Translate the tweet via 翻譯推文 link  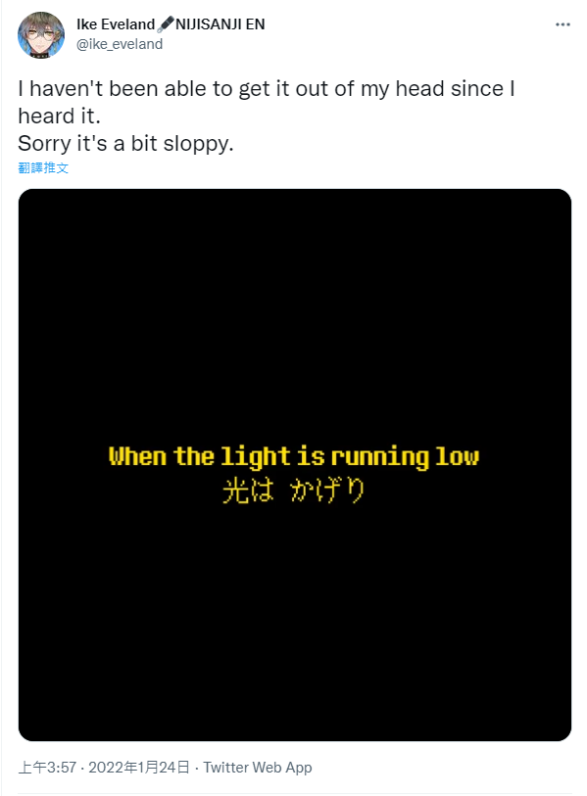(43, 167)
